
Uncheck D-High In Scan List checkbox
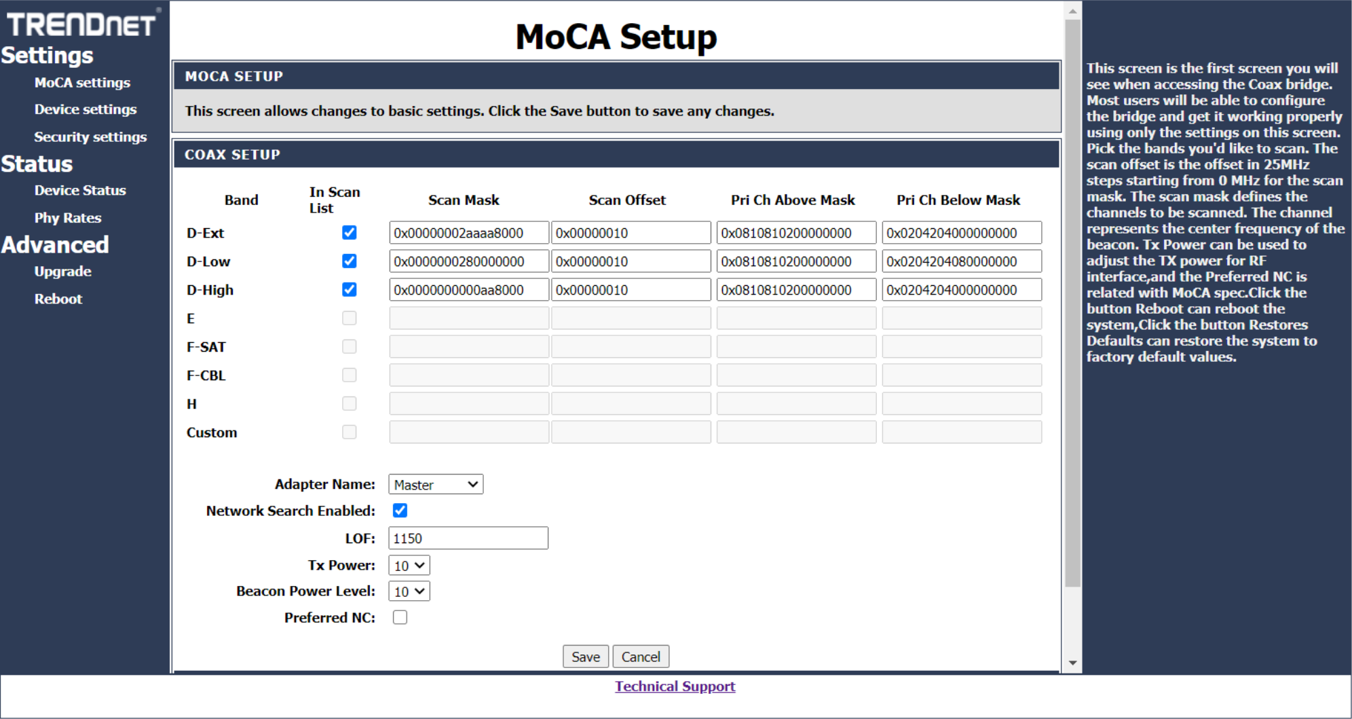[x=349, y=289]
